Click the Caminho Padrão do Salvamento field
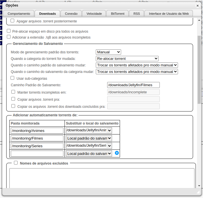203x198 pixels. coord(133,85)
